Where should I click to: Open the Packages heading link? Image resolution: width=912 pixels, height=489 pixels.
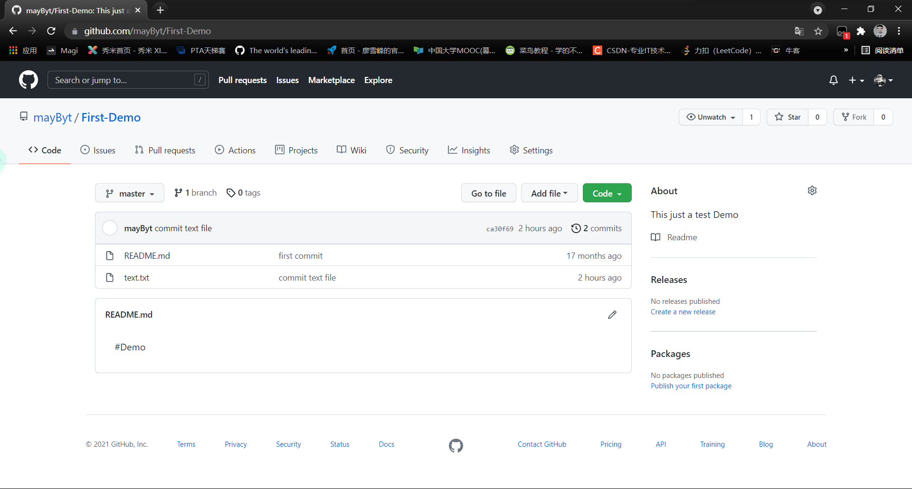pyautogui.click(x=670, y=354)
